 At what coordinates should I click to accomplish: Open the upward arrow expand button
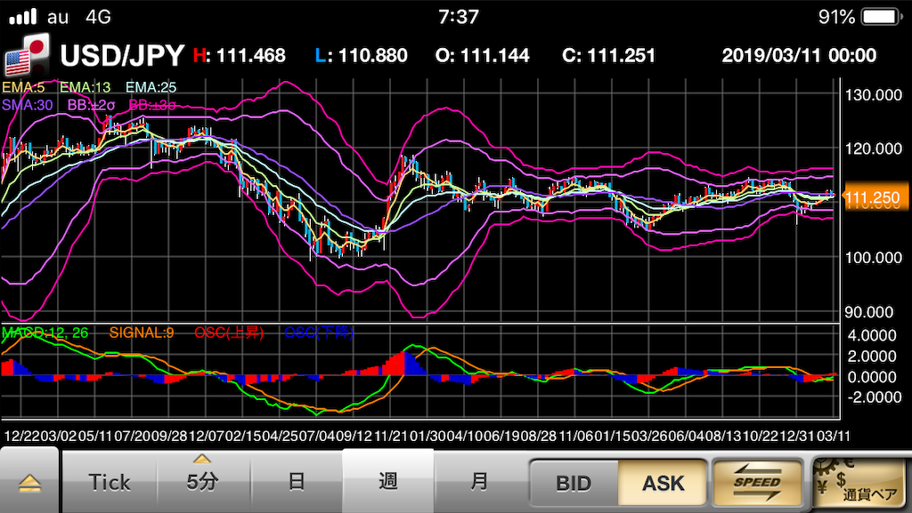point(29,482)
